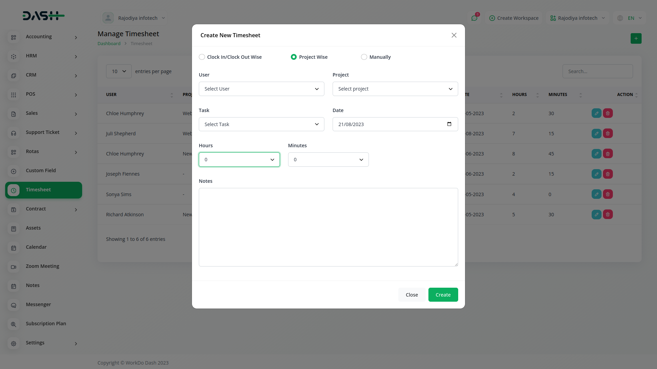Open the Select Task dropdown

(261, 124)
